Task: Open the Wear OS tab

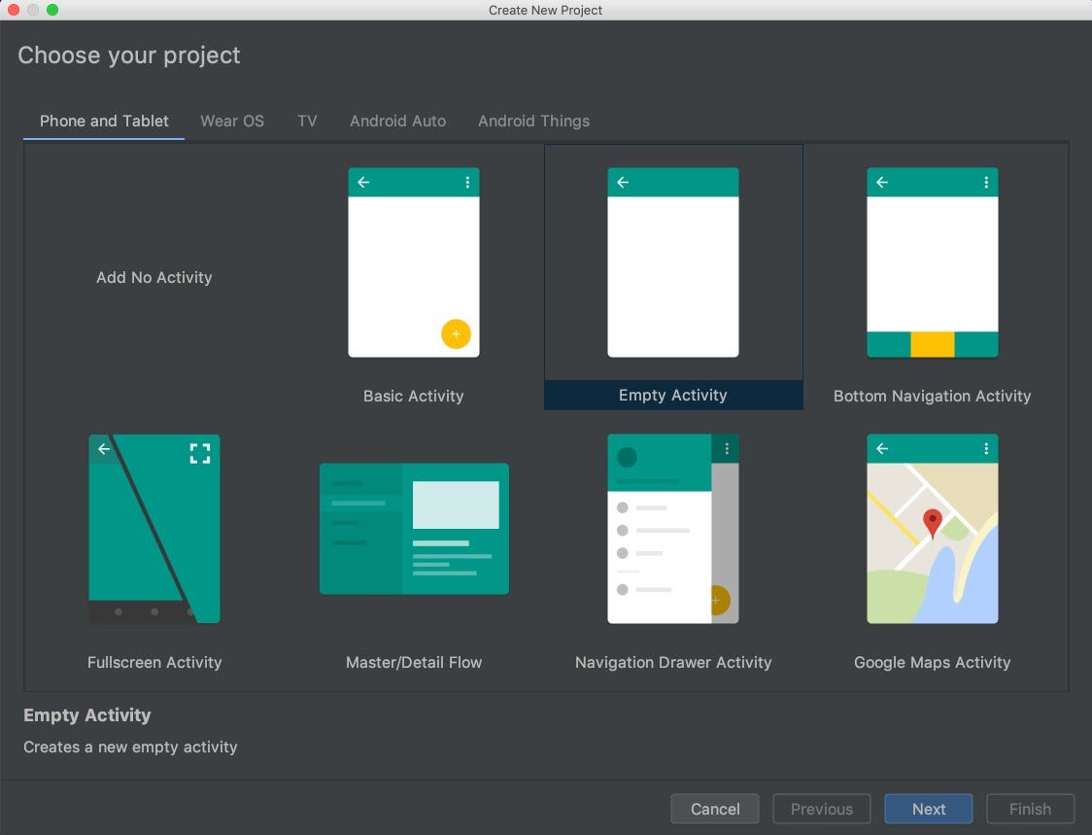Action: click(x=232, y=122)
